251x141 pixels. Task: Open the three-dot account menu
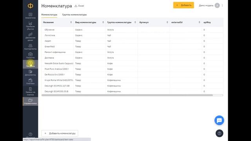[222, 5]
